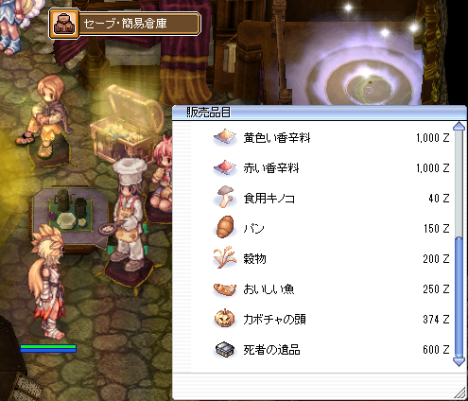Click the window resize grip corner
Screen dimensions: 468x401
click(x=459, y=393)
